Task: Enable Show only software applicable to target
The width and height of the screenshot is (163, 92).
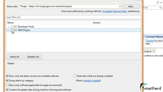Action: pos(7,85)
